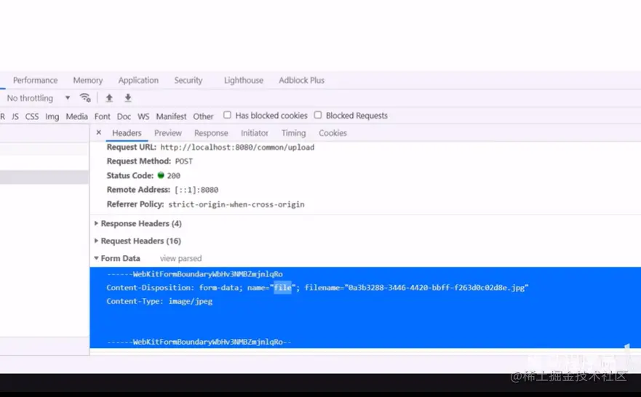The width and height of the screenshot is (641, 397).
Task: Select the Initiator tab
Action: pyautogui.click(x=255, y=133)
